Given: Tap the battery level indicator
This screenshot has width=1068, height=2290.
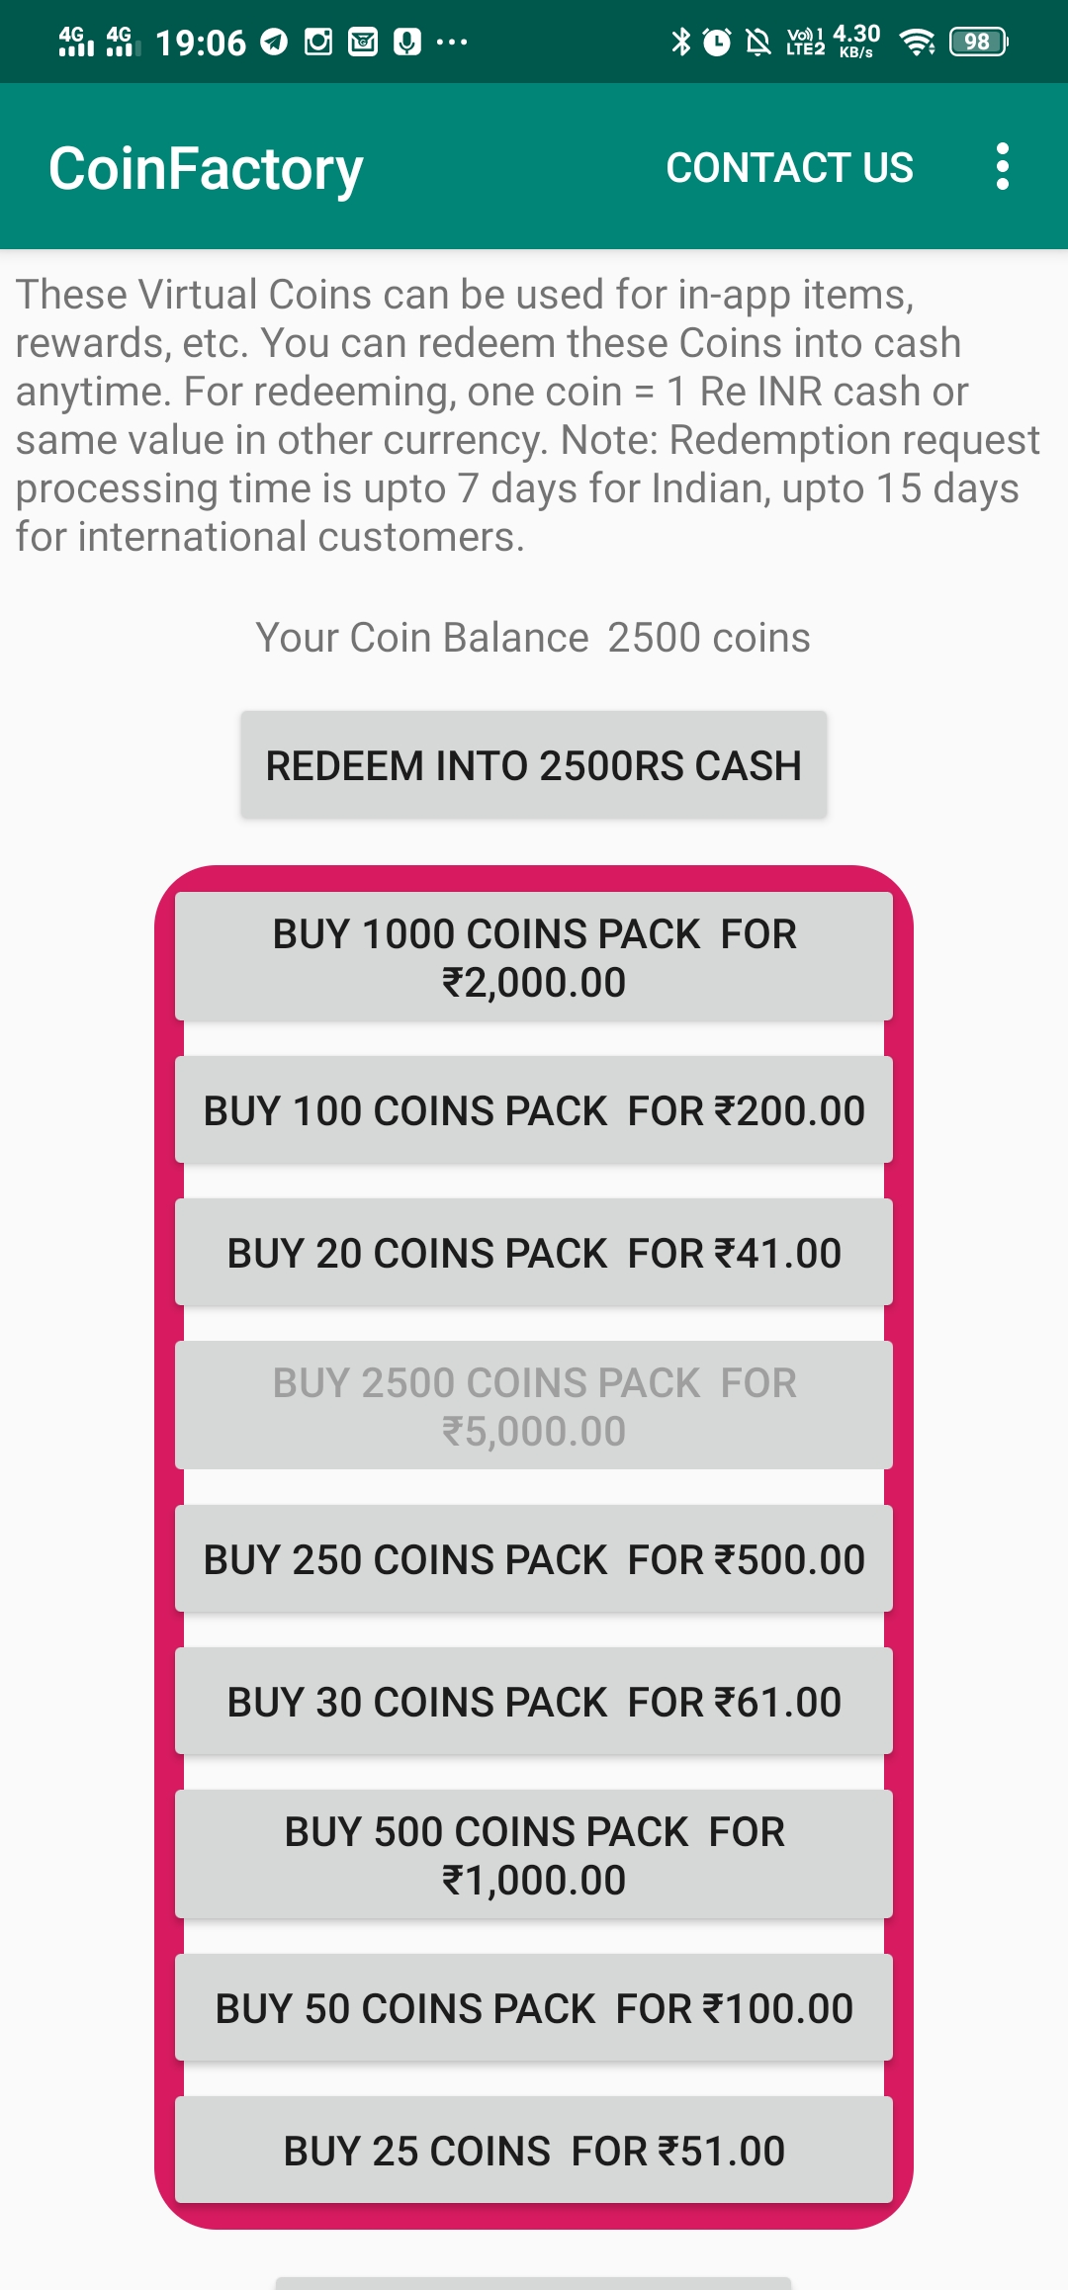Looking at the screenshot, I should 978,42.
